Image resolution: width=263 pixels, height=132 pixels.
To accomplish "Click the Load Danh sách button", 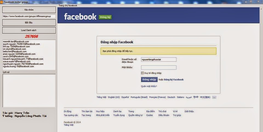I will tap(29, 30).
